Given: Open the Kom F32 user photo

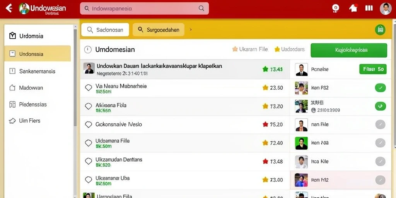Looking at the screenshot, I should [x=301, y=88].
